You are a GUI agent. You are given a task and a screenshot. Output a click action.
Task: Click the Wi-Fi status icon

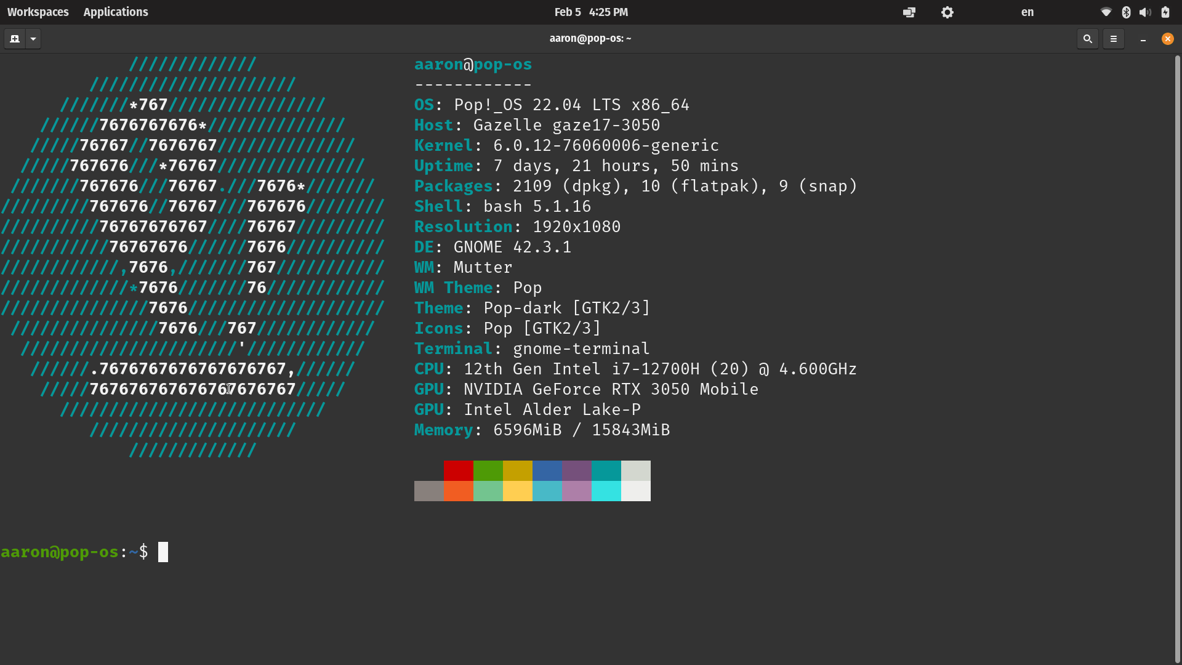point(1106,12)
